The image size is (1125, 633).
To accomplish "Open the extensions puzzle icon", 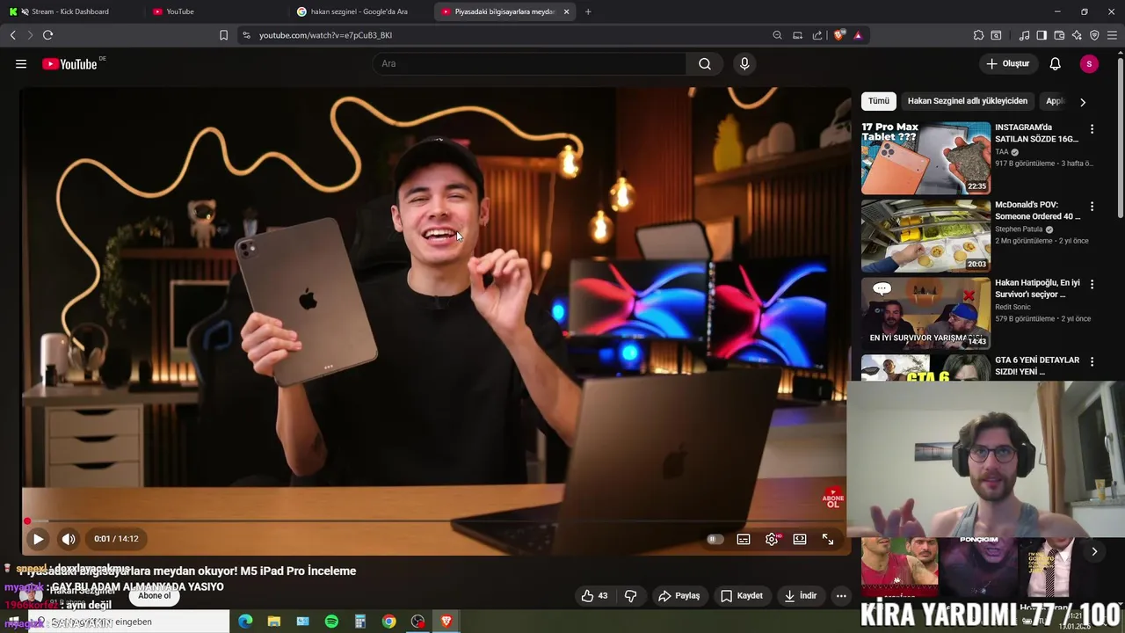I will (978, 35).
